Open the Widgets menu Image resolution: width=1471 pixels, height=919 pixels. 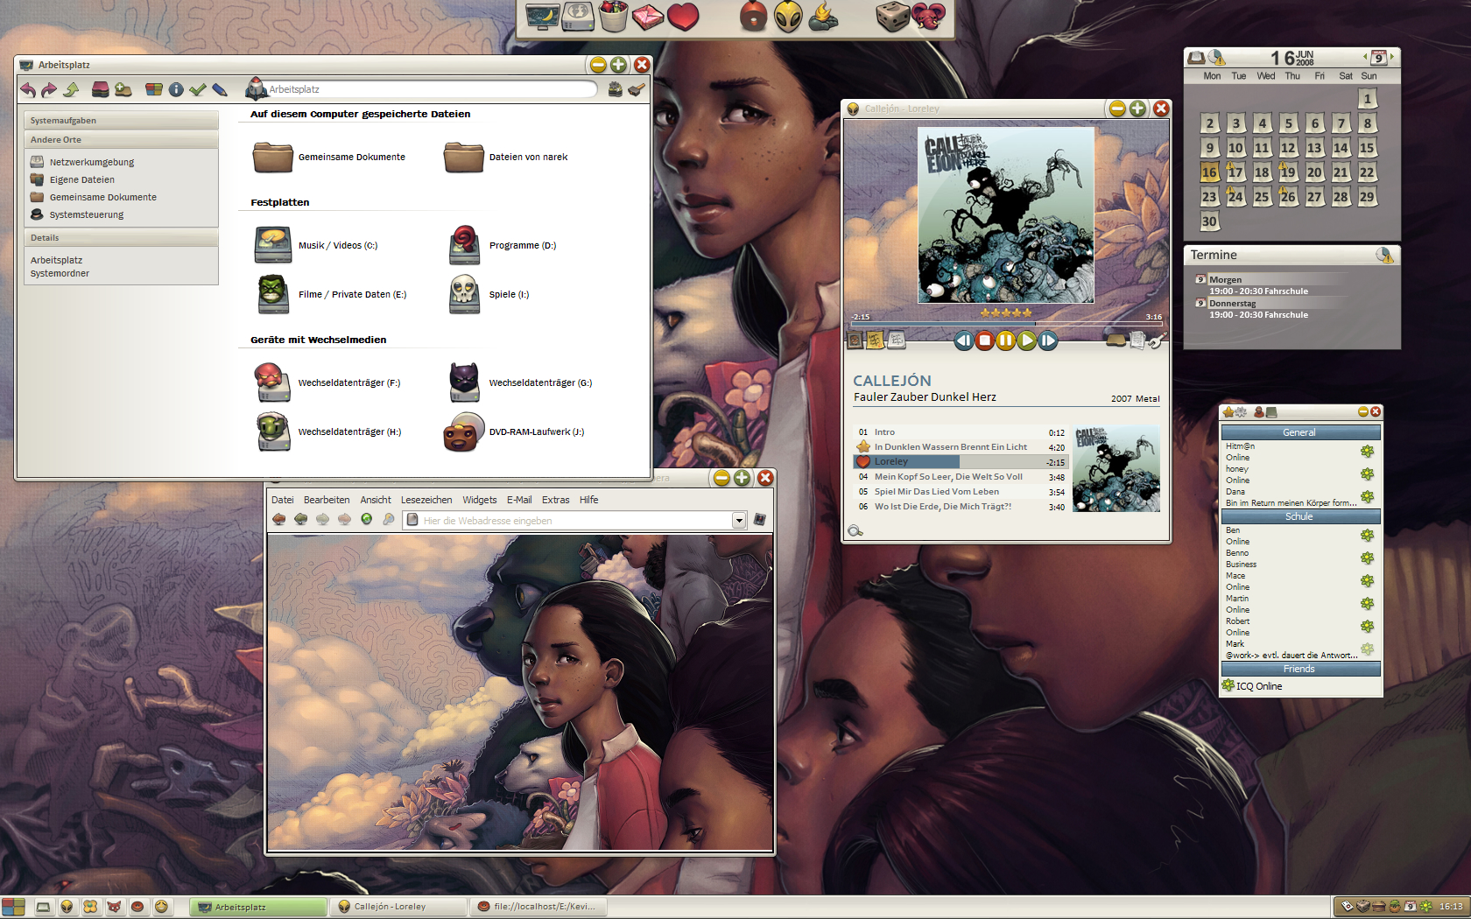tap(480, 500)
